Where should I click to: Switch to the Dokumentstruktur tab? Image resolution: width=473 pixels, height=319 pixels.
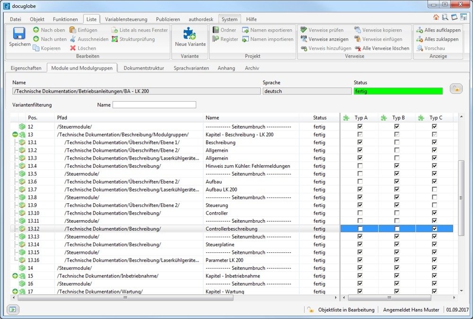tap(143, 68)
